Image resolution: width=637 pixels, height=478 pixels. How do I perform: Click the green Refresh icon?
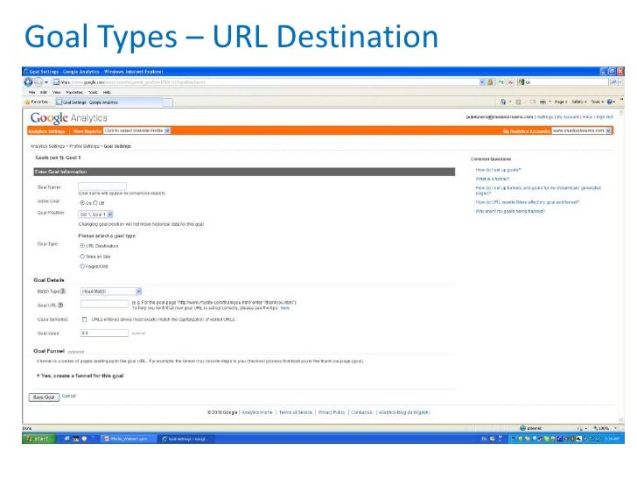(501, 82)
